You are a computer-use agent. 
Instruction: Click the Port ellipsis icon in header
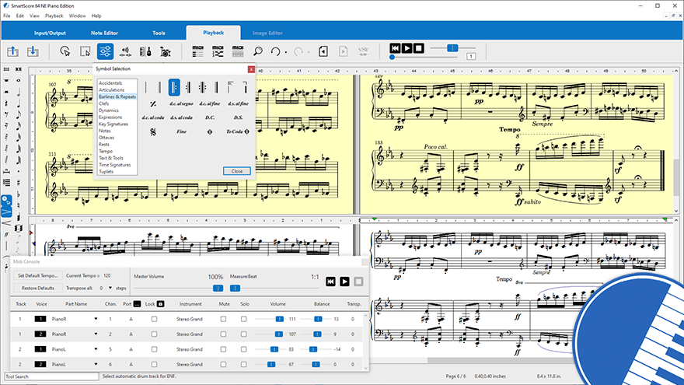point(137,304)
